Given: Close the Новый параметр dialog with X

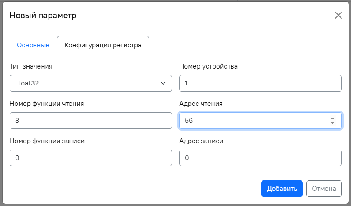Looking at the screenshot, I should [338, 16].
